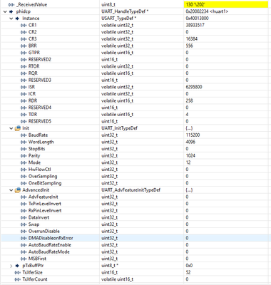Image resolution: width=271 pixels, height=285 pixels.
Task: Click the BRR variable icon
Action: click(x=24, y=46)
